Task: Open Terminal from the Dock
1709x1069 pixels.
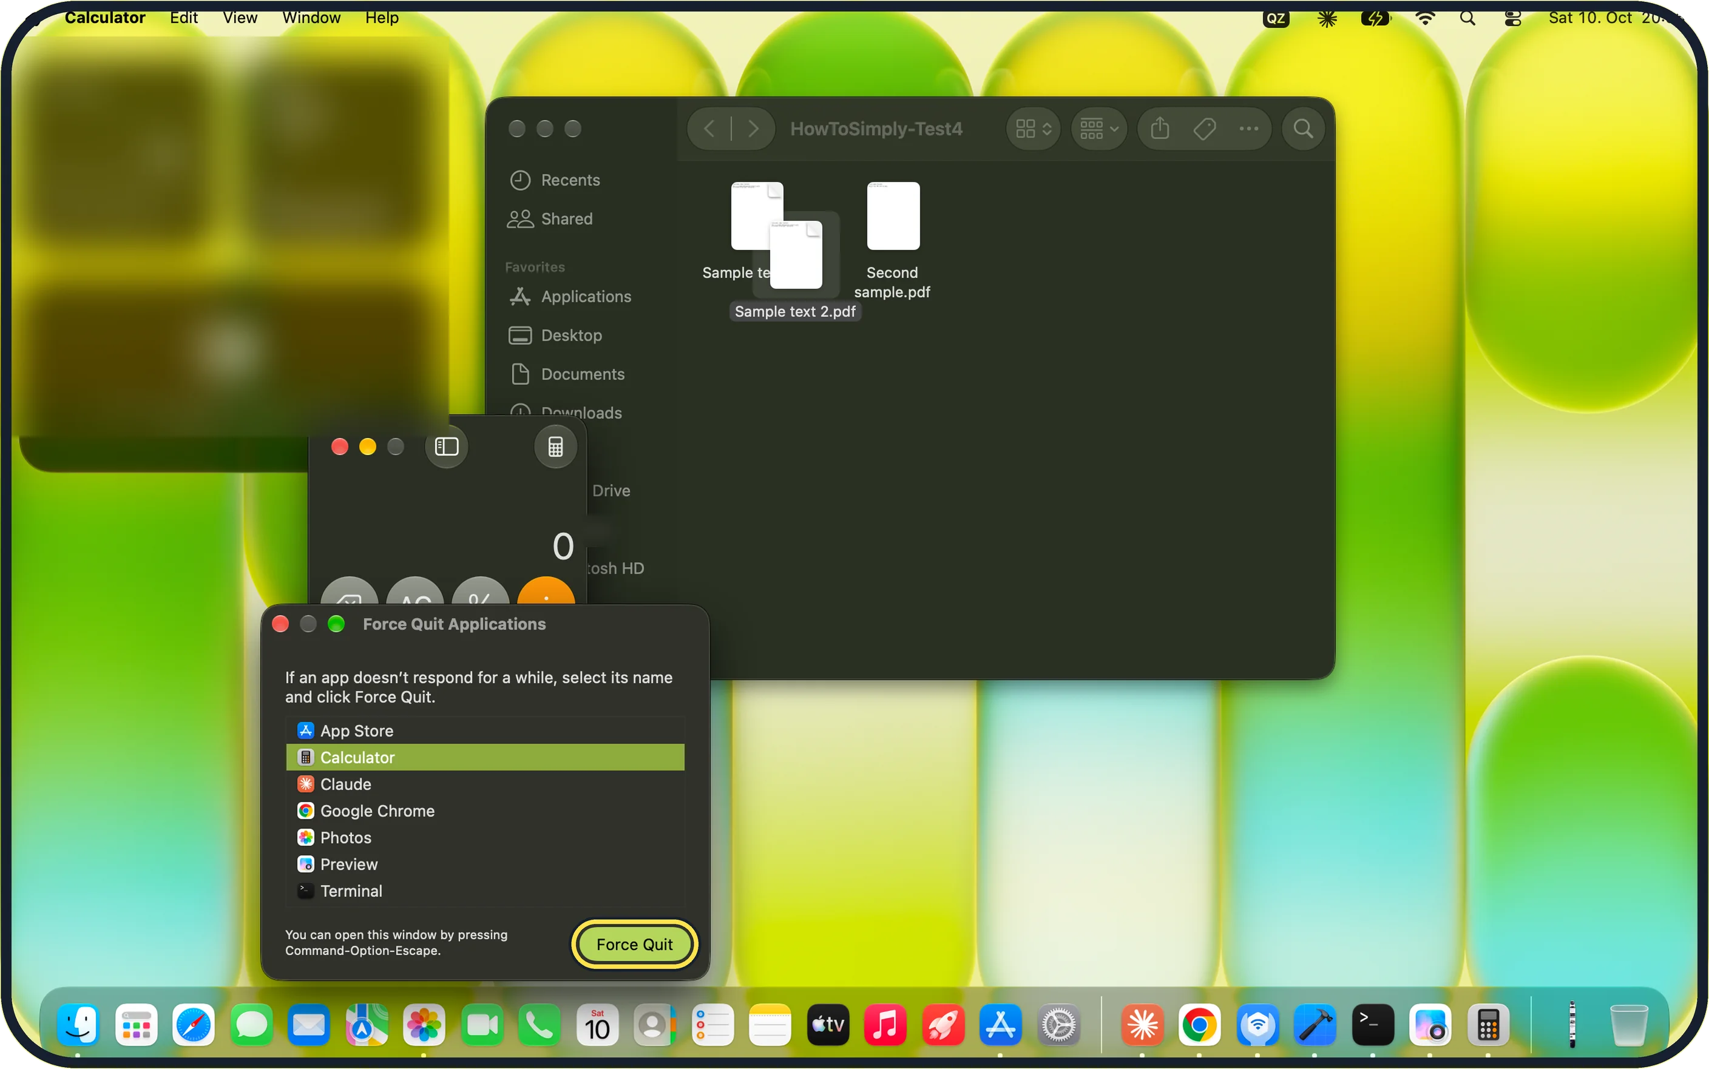Action: click(1372, 1025)
